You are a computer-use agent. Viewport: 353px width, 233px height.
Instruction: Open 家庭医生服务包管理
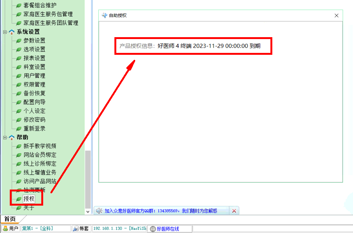click(x=48, y=14)
